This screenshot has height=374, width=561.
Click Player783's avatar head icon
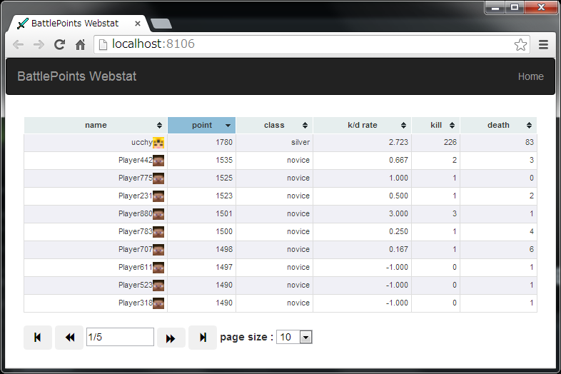pos(158,232)
